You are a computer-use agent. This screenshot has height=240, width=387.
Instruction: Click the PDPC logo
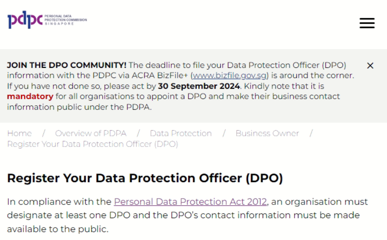click(25, 20)
